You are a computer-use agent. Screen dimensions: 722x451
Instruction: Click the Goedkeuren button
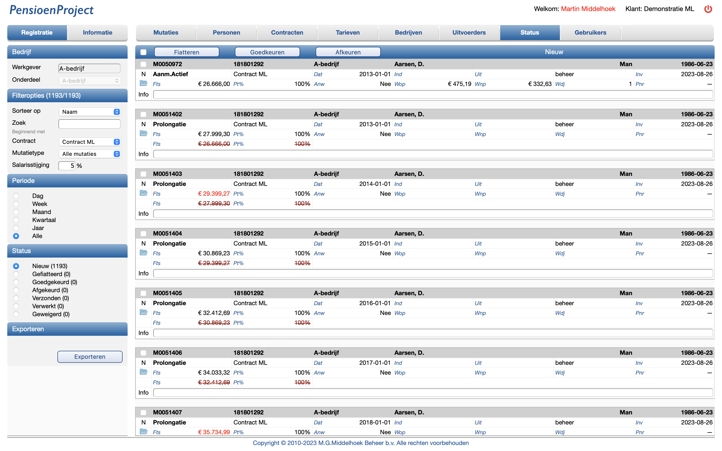(x=267, y=52)
